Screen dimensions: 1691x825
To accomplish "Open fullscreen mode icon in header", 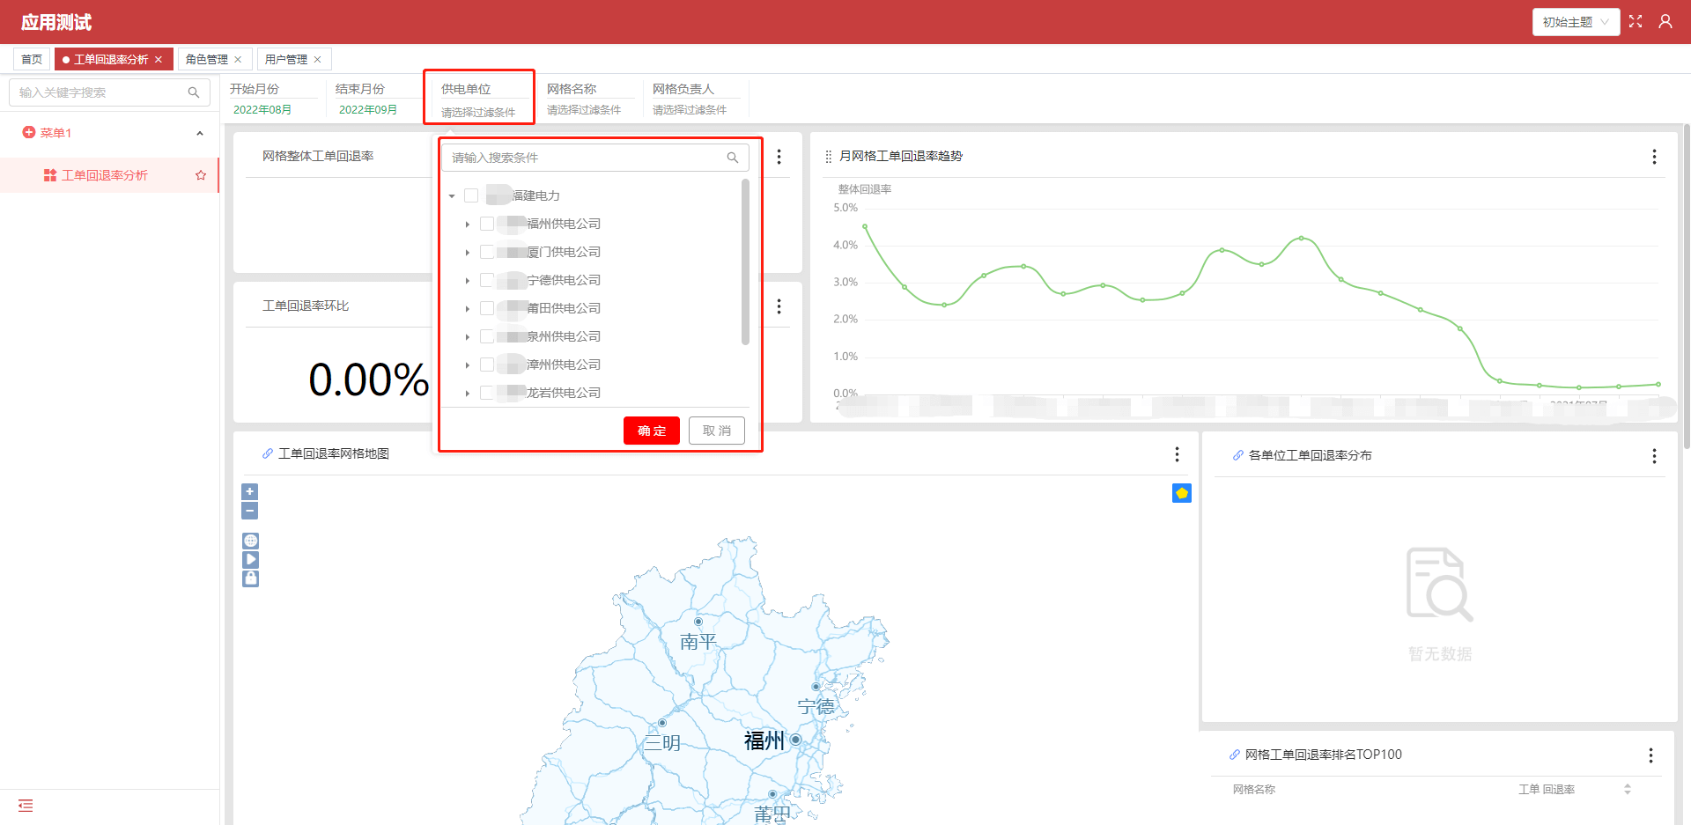I will 1636,22.
